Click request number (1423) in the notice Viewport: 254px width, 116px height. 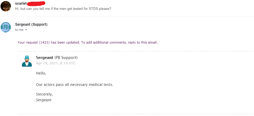pos(44,42)
